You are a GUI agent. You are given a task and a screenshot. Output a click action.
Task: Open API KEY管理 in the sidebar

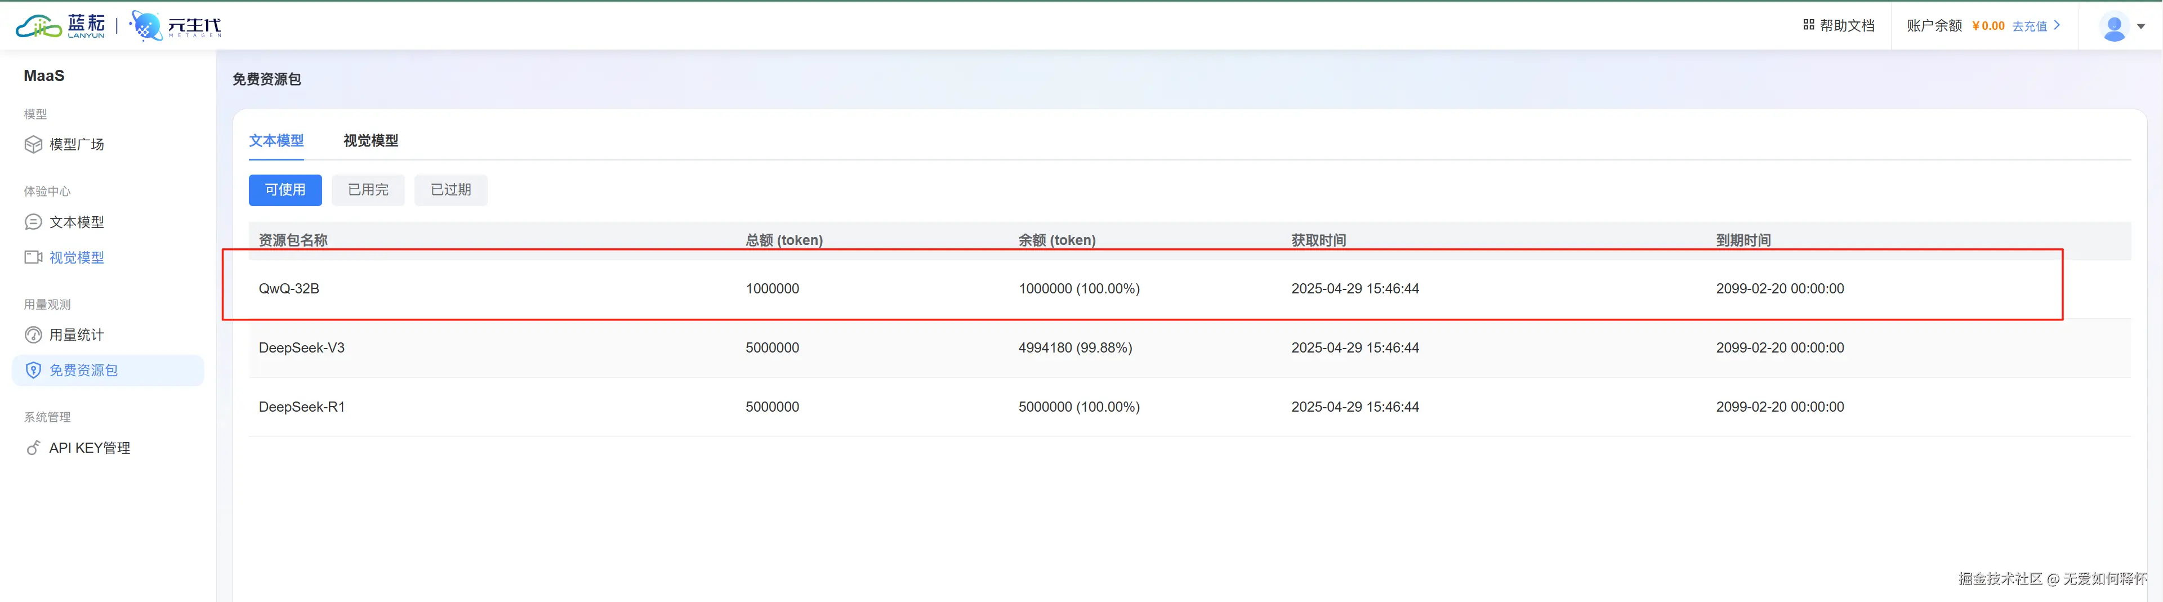[x=90, y=448]
